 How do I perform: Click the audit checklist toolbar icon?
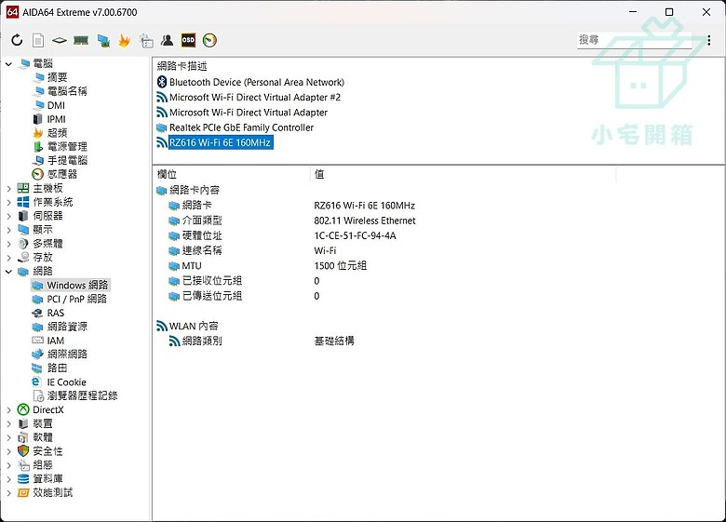tap(146, 41)
